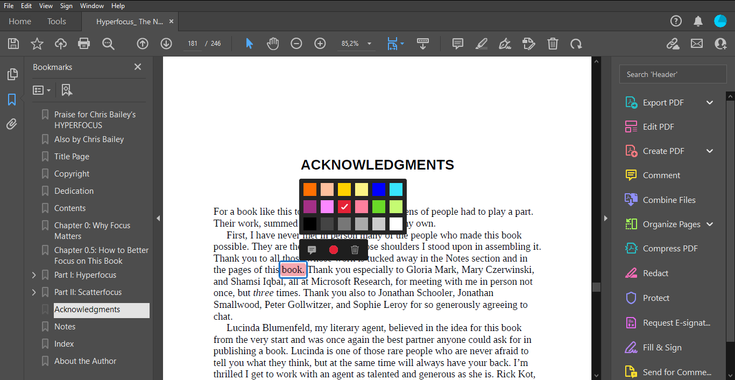Viewport: 735px width, 380px height.
Task: Open the user account avatar
Action: [720, 21]
